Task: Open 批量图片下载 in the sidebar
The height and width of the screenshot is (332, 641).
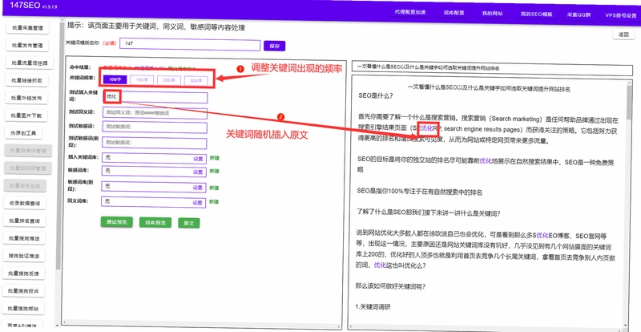Action: (x=27, y=115)
